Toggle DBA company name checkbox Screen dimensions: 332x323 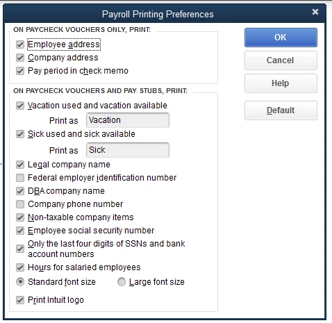pos(20,191)
